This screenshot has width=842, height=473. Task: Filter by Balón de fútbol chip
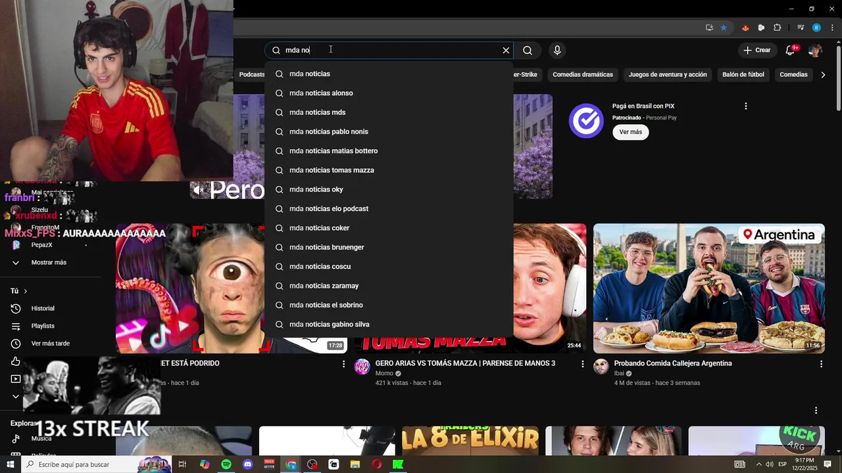click(x=743, y=75)
